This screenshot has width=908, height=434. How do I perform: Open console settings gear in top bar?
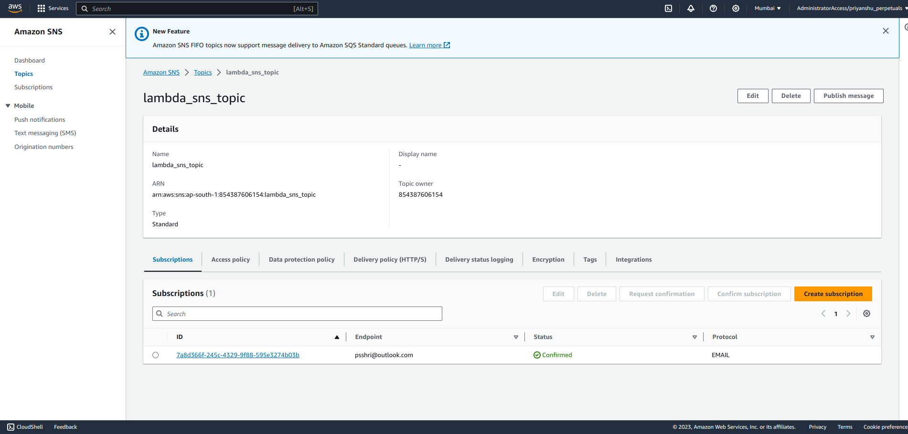tap(736, 9)
